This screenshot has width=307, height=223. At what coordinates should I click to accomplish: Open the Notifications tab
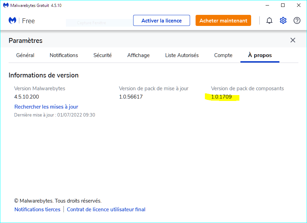click(x=64, y=55)
